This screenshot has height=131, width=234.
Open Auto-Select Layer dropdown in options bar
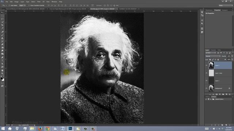23,5
